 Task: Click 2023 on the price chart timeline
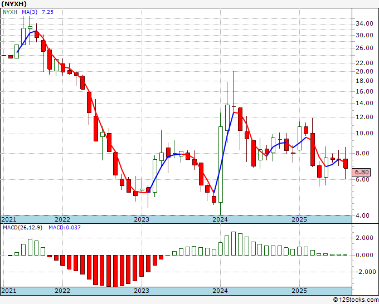tap(142, 219)
